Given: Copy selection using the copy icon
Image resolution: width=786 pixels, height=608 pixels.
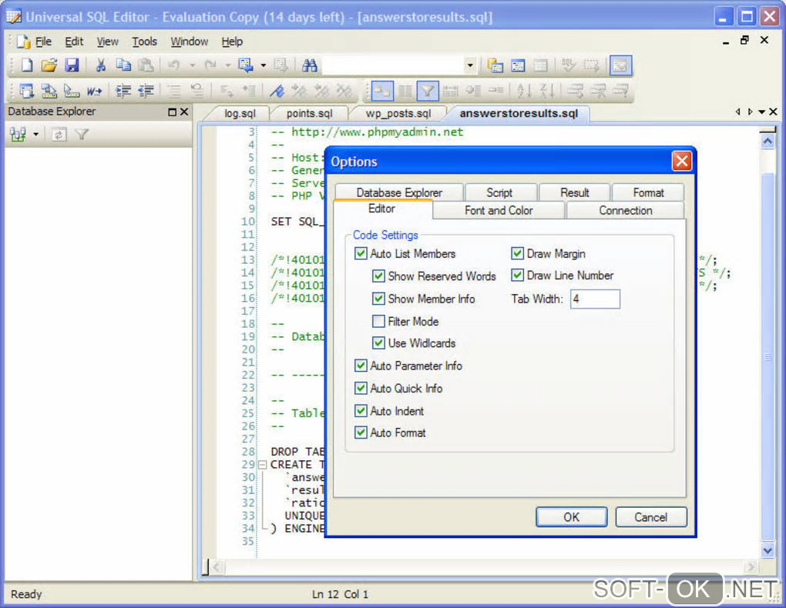Looking at the screenshot, I should [123, 65].
